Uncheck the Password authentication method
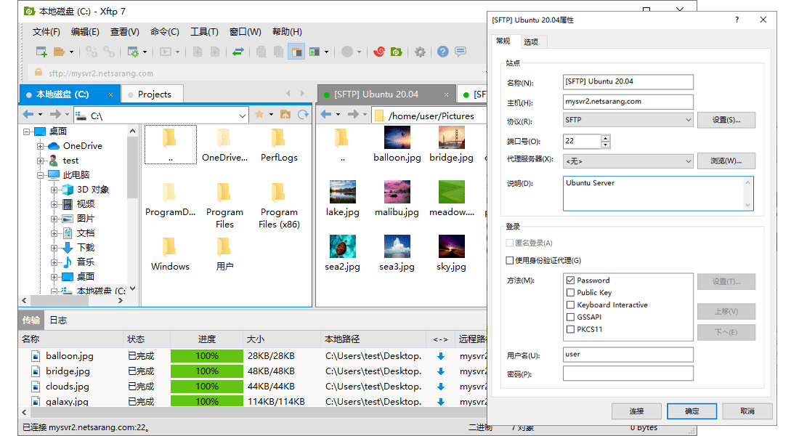 569,279
